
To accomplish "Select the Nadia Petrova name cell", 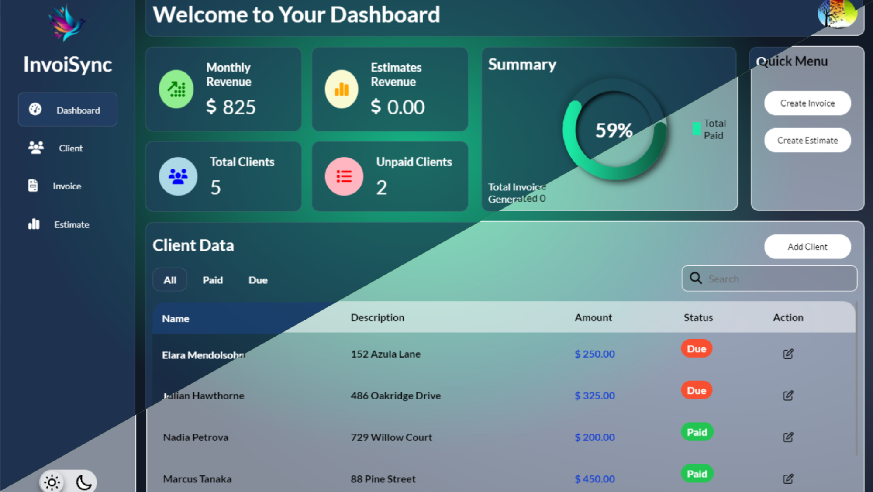I will 196,437.
